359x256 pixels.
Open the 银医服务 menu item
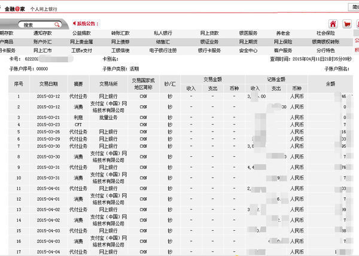[x=248, y=33]
